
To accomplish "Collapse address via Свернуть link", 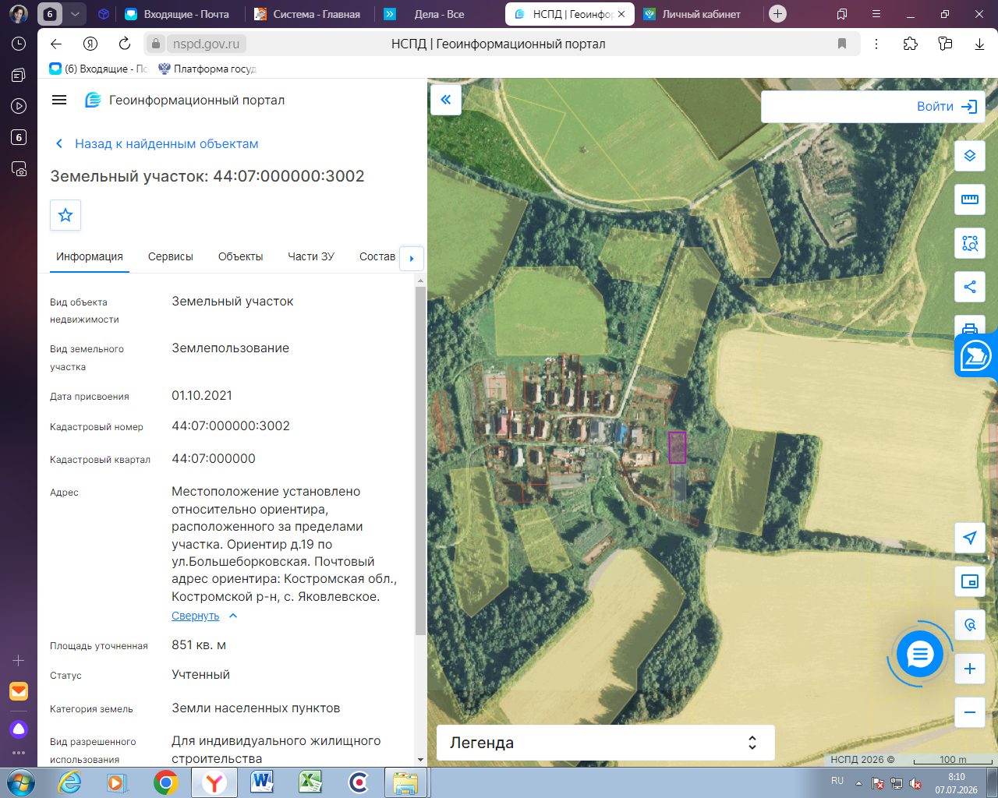I will point(196,616).
